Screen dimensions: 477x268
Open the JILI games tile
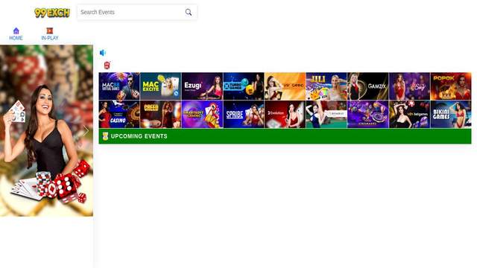point(326,86)
